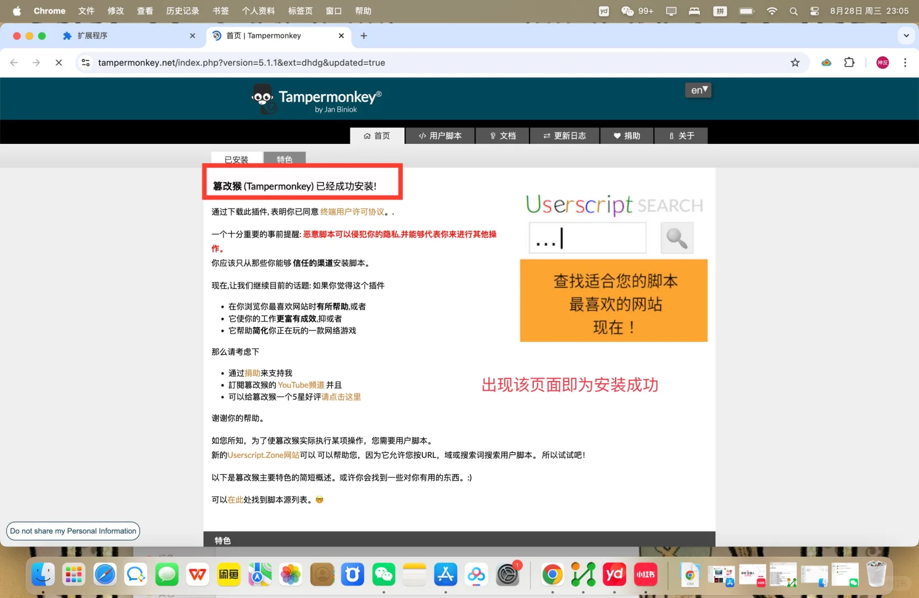Open the tab search chevron
Image resolution: width=919 pixels, height=598 pixels.
click(x=907, y=35)
